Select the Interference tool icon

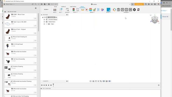tap(87, 10)
